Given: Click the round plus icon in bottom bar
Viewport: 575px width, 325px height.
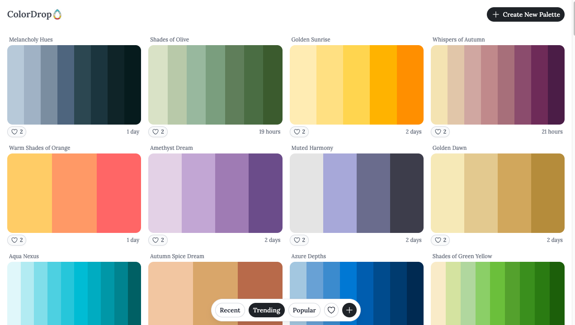Looking at the screenshot, I should tap(349, 310).
